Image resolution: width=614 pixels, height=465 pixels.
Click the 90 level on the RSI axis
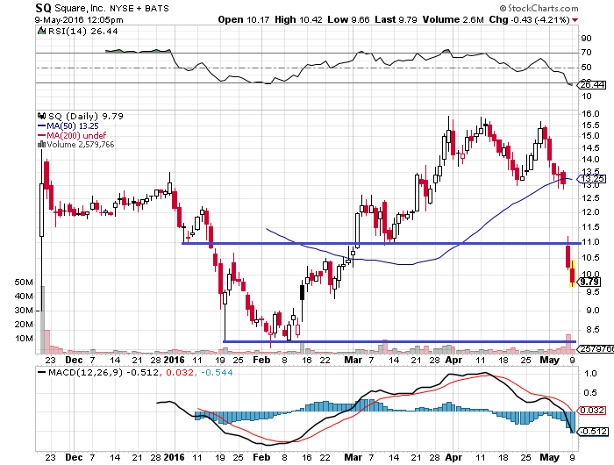click(x=586, y=39)
